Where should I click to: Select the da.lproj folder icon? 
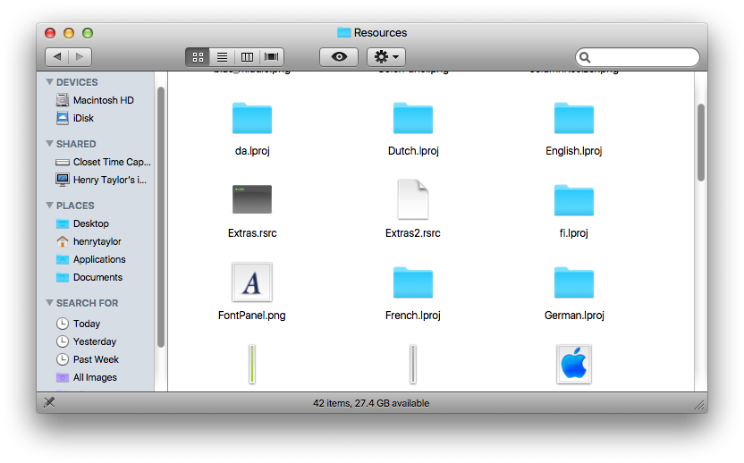coord(252,118)
